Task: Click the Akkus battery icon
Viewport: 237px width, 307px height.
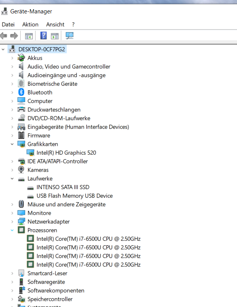Action: click(21, 58)
